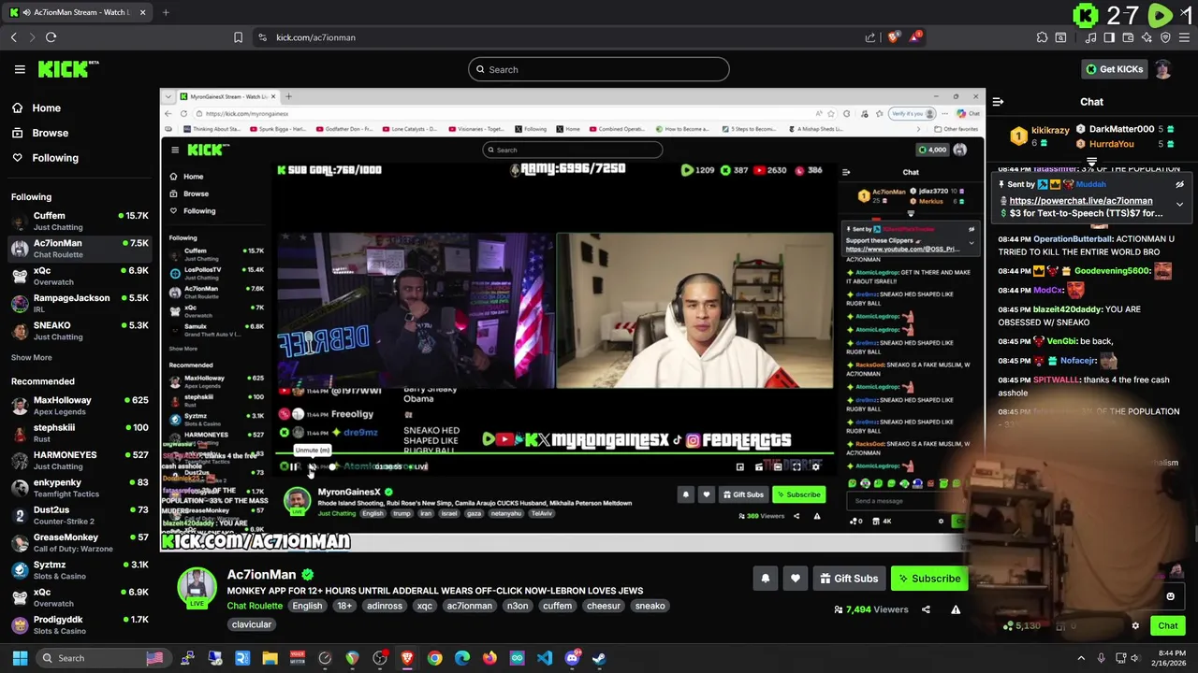The width and height of the screenshot is (1198, 673).
Task: Open the powerchat.live/ac7ionman link
Action: click(1081, 200)
